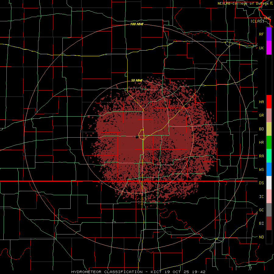Select the white DS legend swatch
This screenshot has height=274, width=274.
pos(269,183)
